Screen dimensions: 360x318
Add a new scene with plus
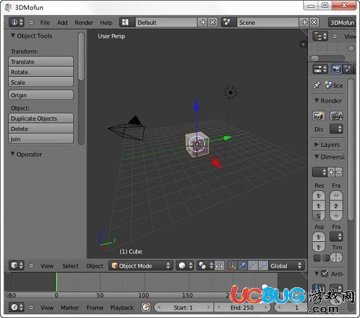pyautogui.click(x=305, y=22)
